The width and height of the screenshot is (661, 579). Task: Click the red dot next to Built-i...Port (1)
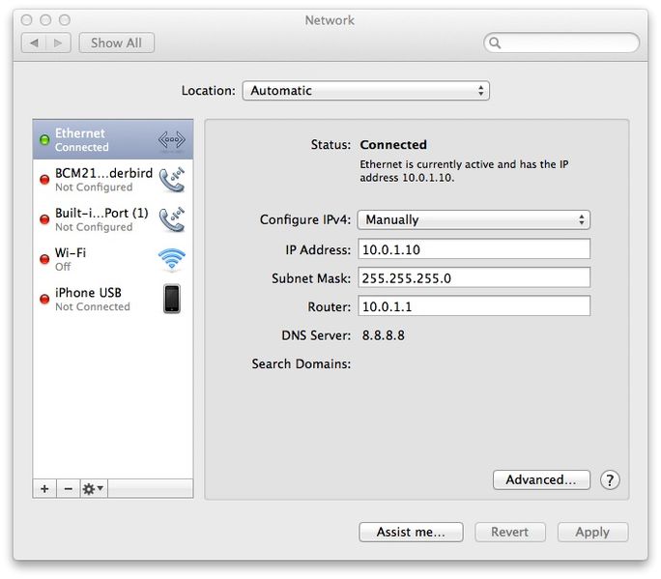pos(44,219)
